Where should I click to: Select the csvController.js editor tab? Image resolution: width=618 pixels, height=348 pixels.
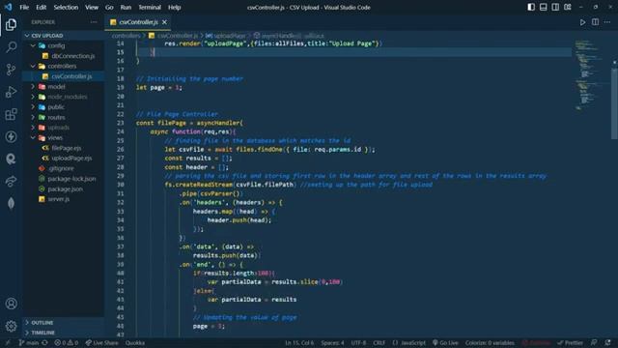pyautogui.click(x=137, y=22)
